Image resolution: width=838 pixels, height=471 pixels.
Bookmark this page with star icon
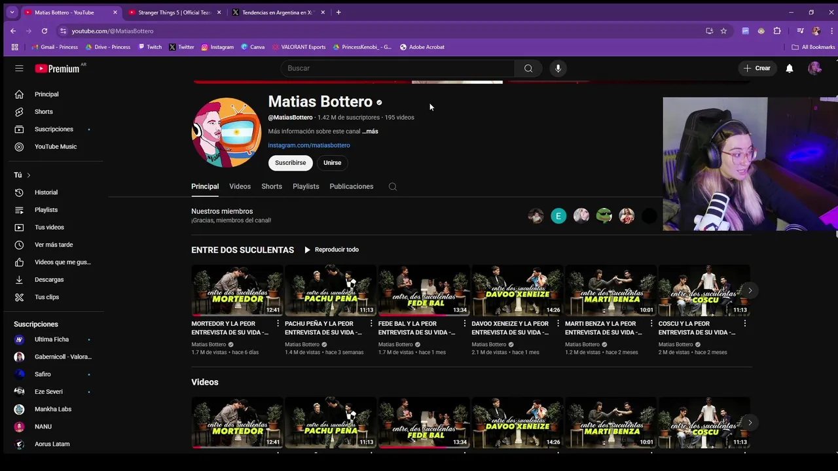(x=723, y=31)
